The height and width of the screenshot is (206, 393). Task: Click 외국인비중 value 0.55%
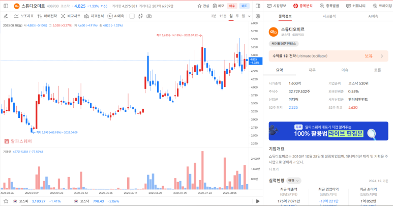(x=353, y=92)
